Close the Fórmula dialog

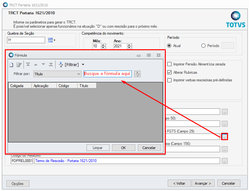coord(159,55)
